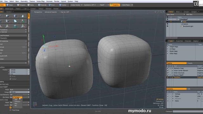Switch to Polygons selection mode

click(21, 5)
